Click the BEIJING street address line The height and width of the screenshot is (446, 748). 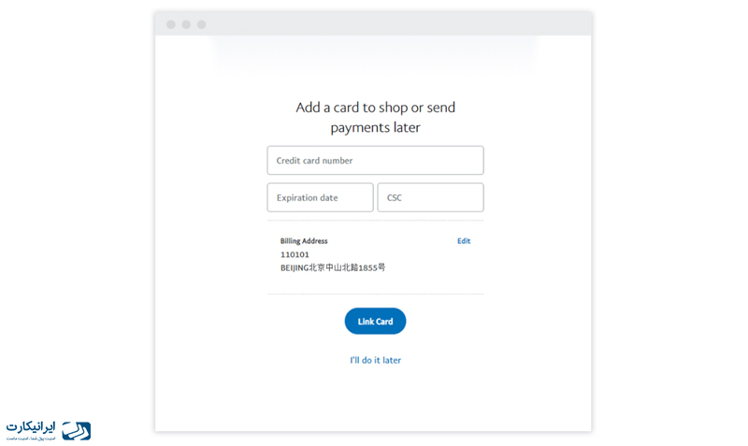point(333,267)
